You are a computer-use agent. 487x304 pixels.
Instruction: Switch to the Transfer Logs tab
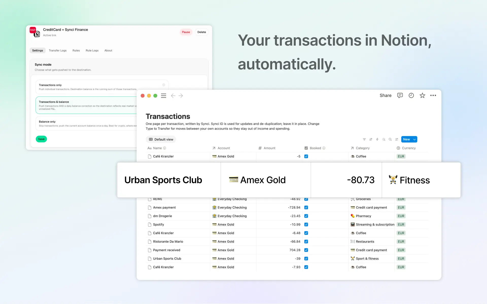tap(58, 50)
